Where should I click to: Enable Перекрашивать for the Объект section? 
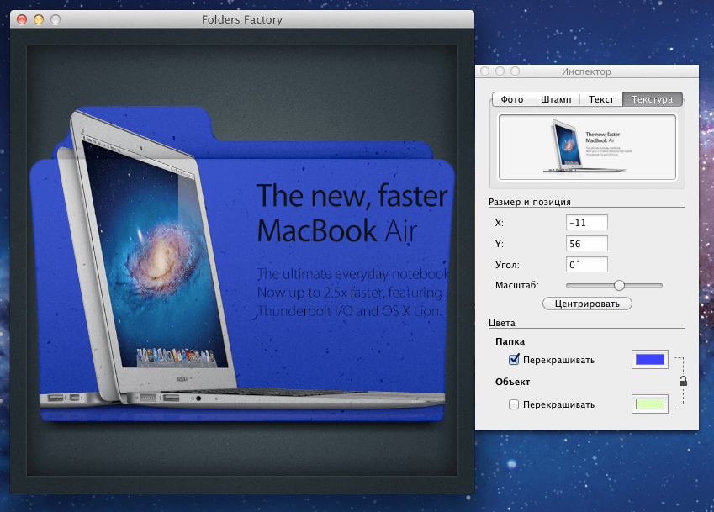coord(514,404)
